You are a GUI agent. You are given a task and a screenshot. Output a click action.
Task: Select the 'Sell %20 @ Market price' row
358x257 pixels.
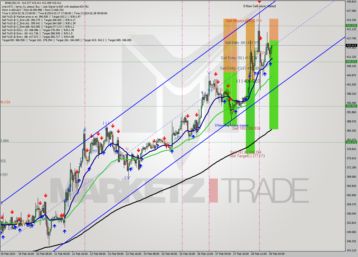tap(41, 16)
